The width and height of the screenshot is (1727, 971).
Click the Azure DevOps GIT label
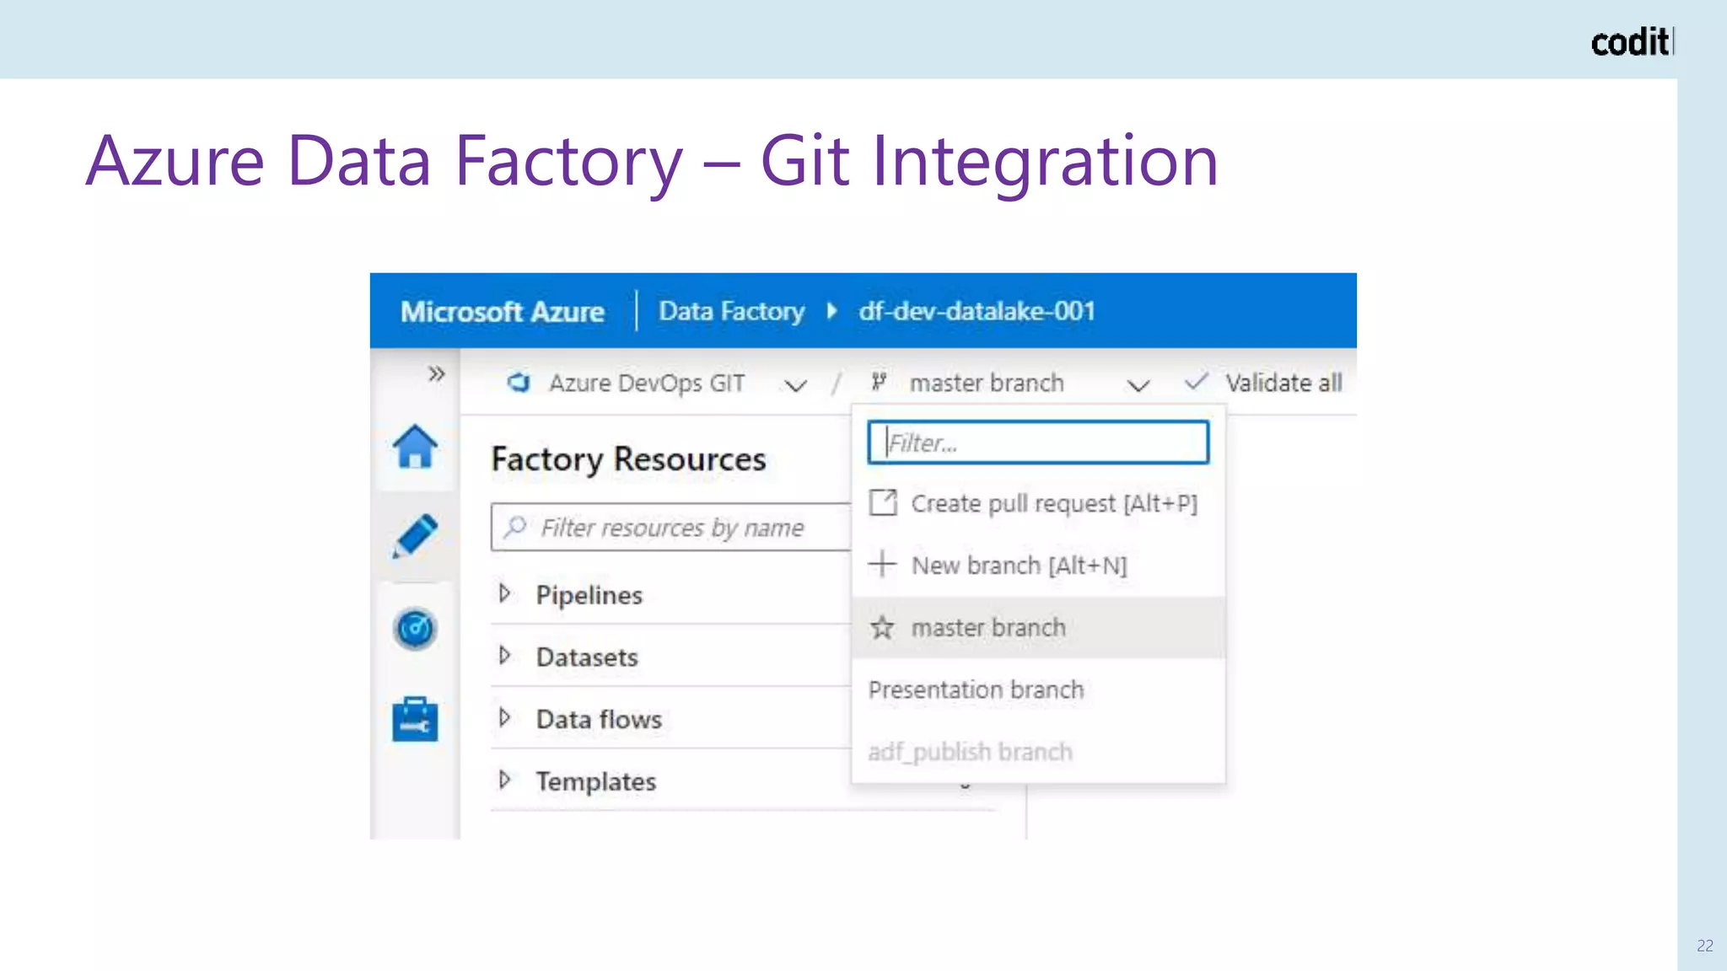tap(647, 384)
